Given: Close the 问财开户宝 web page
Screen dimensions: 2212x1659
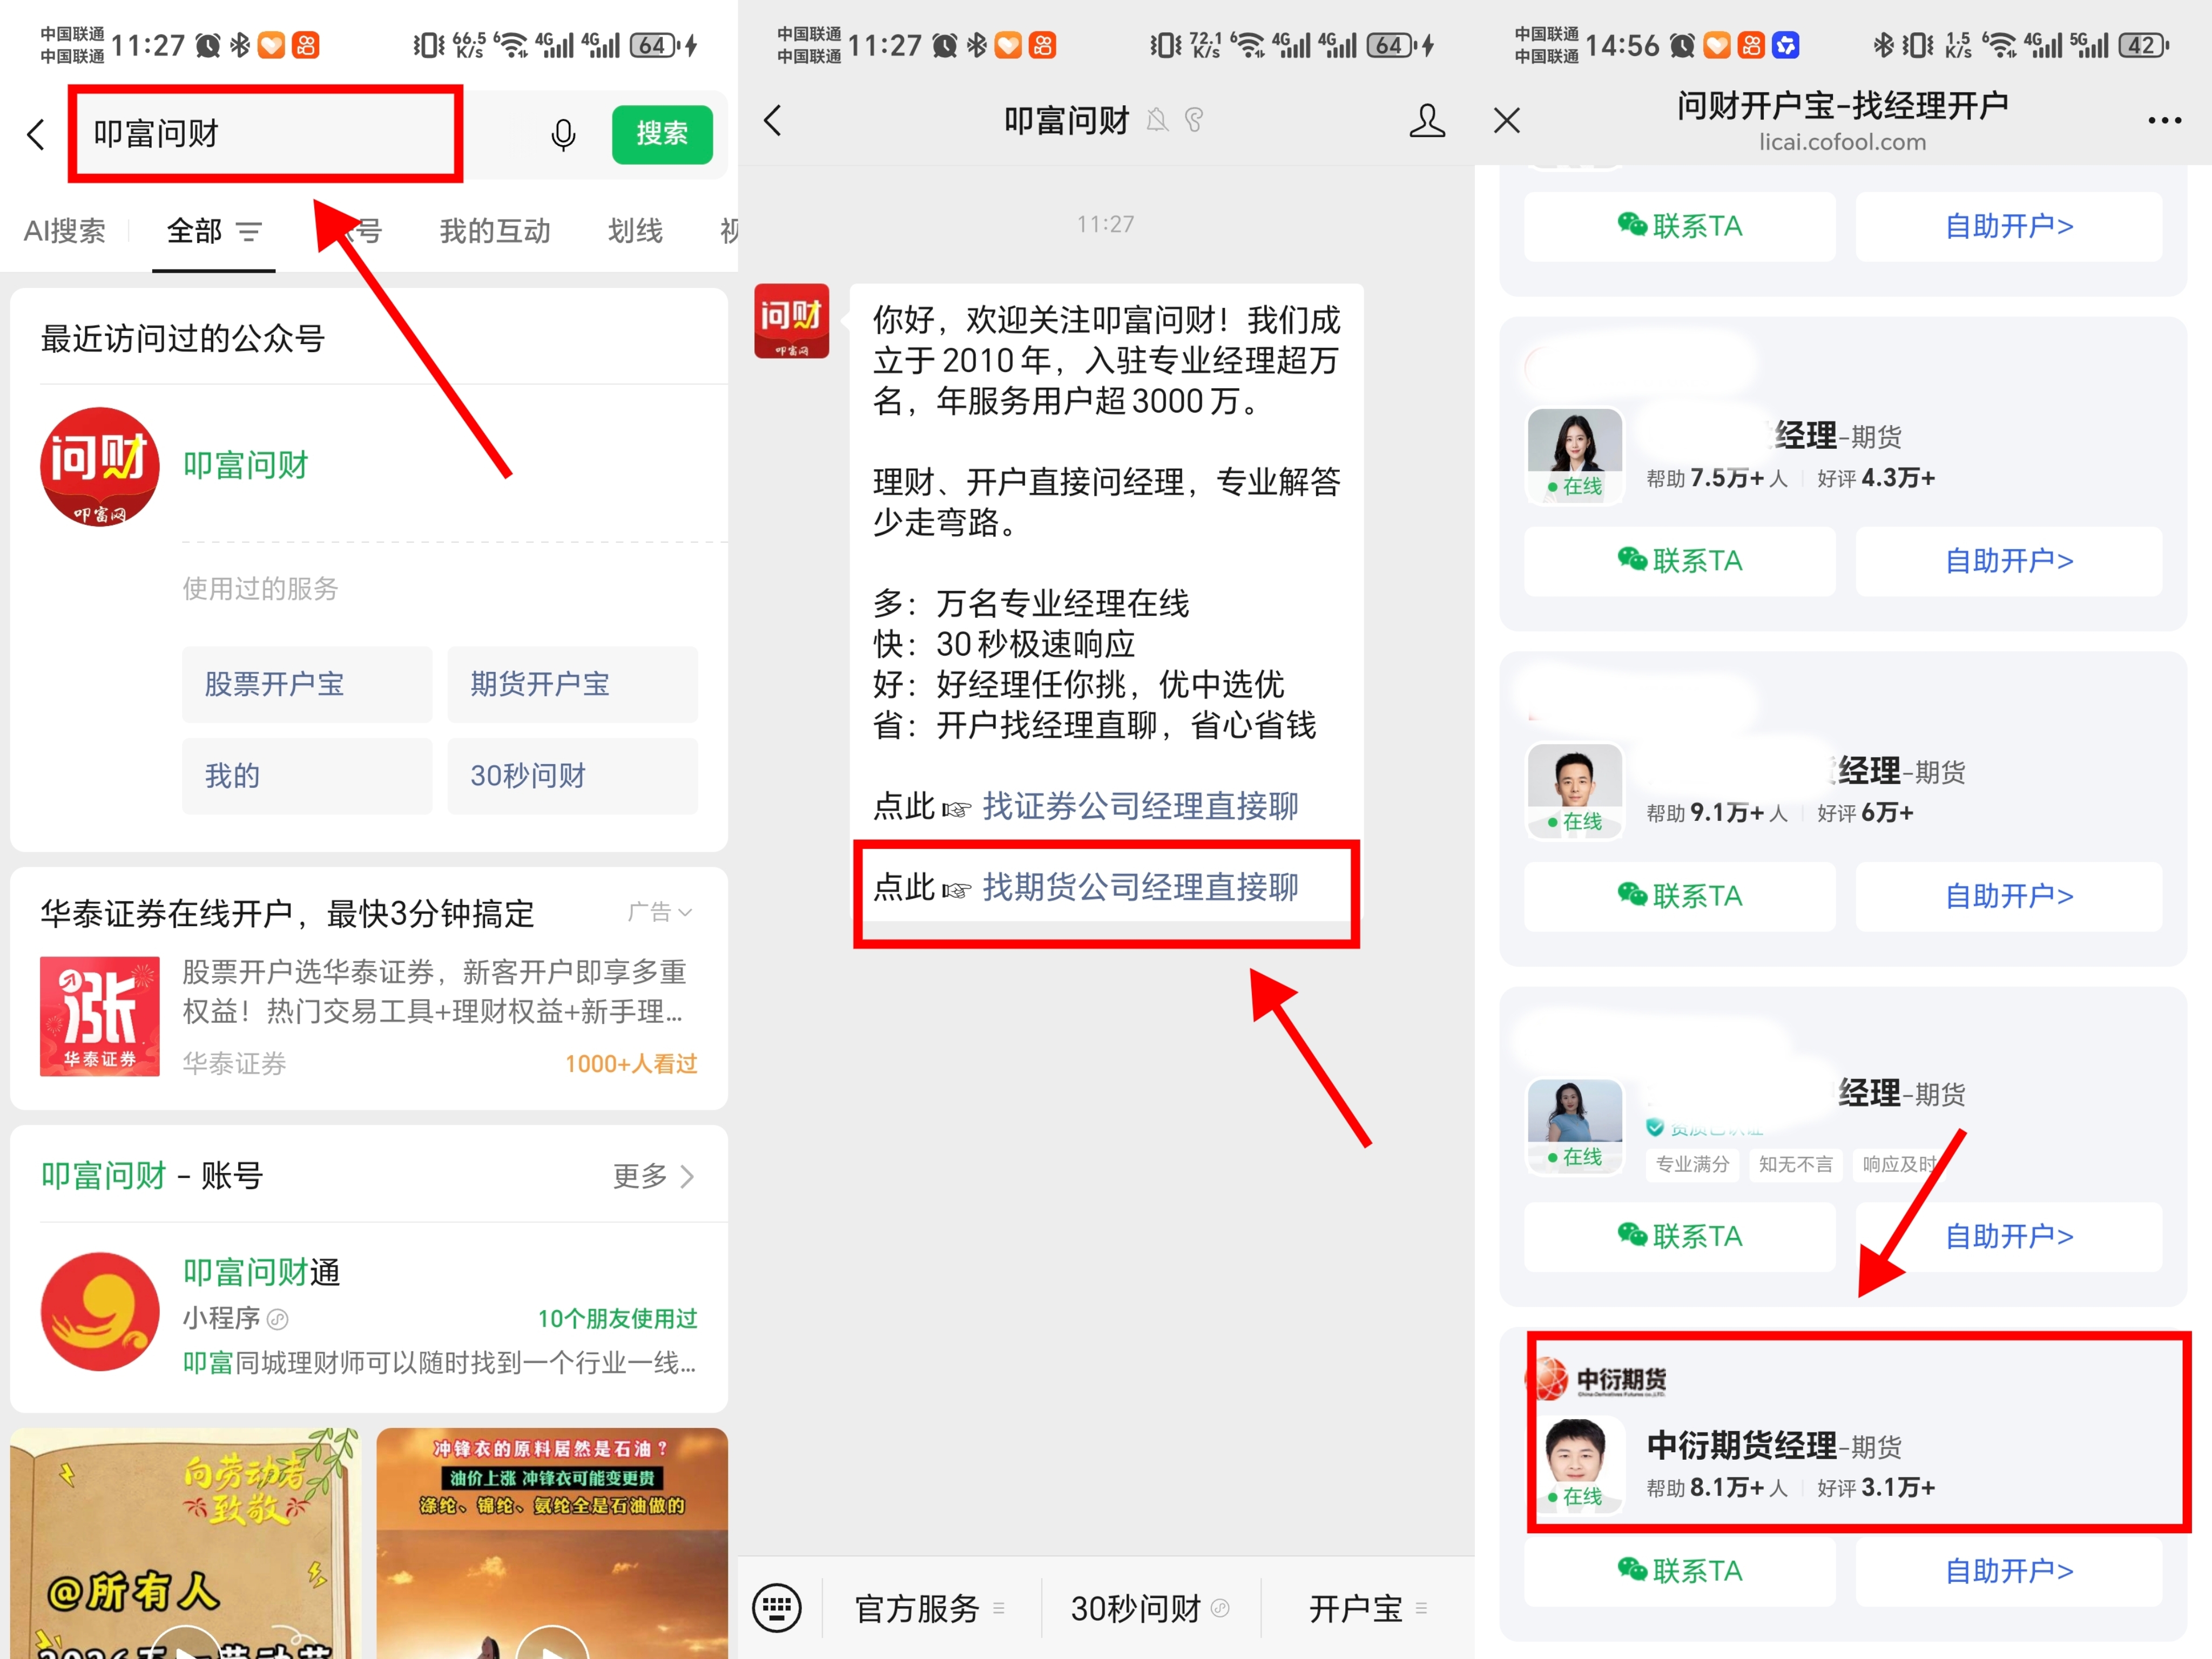Looking at the screenshot, I should click(x=1507, y=121).
